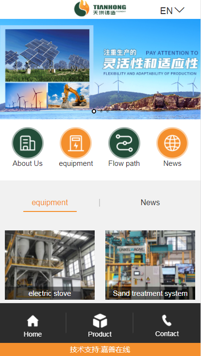
Task: Select the second carousel slide dot
Action: click(101, 111)
